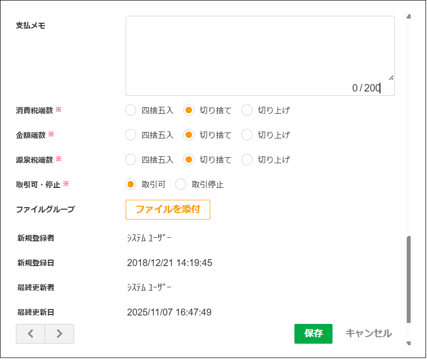The height and width of the screenshot is (360, 427).
Task: Click the textarea resize handle
Action: click(392, 78)
